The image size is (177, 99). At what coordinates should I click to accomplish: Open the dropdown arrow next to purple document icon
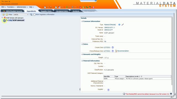tap(62, 7)
